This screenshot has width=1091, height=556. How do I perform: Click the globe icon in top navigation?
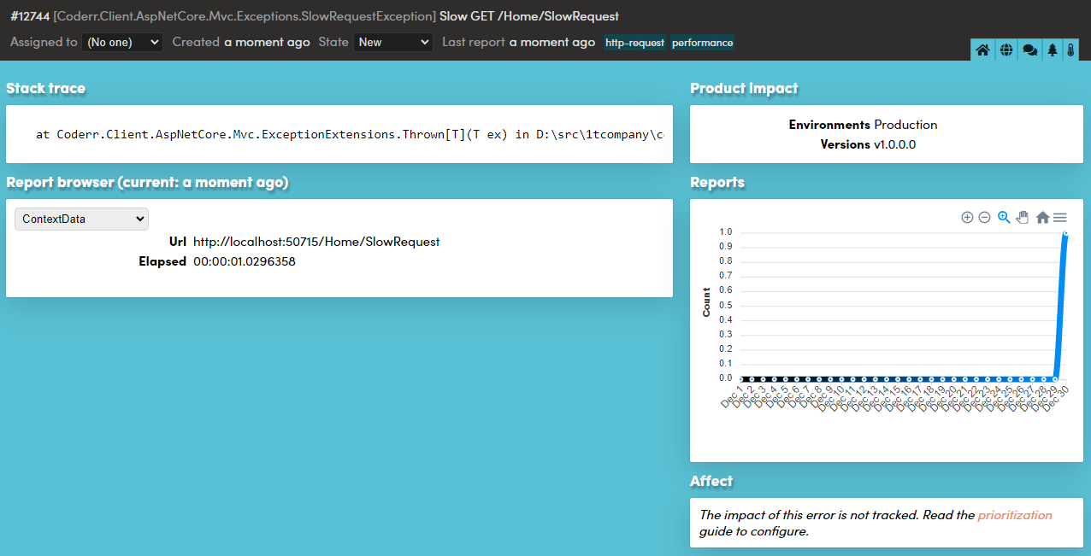(1006, 50)
